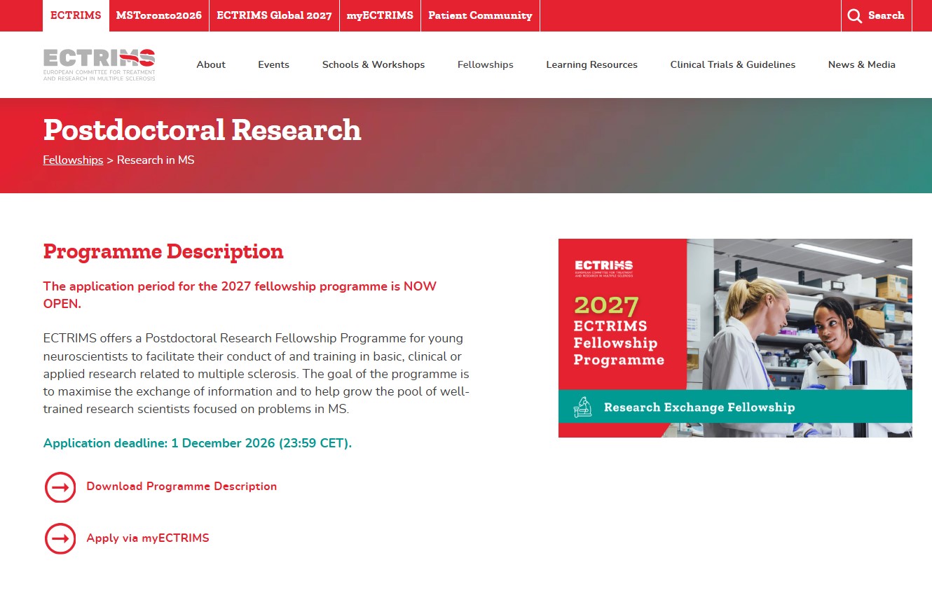Open the Events menu
Screen dimensions: 932x600
(x=273, y=64)
